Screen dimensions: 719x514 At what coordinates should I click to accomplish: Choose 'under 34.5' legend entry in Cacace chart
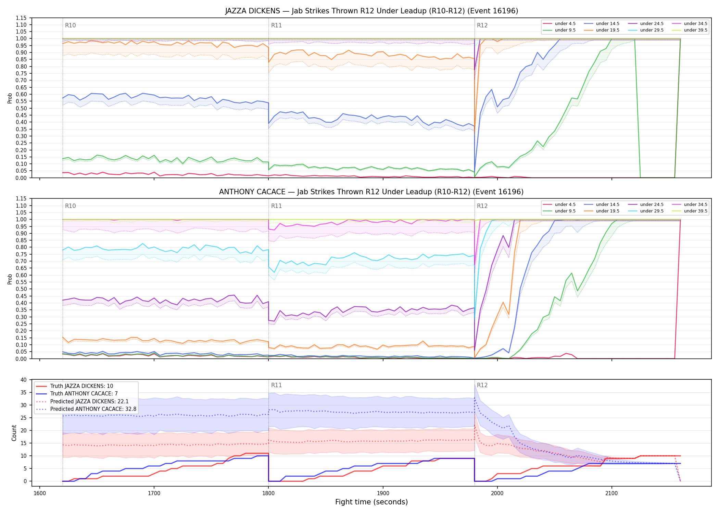point(690,205)
